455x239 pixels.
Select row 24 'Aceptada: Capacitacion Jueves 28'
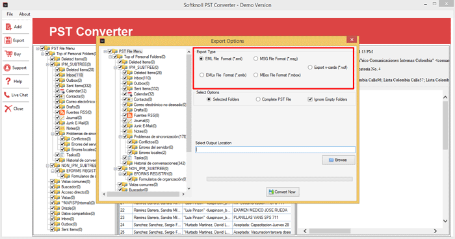coord(205,225)
